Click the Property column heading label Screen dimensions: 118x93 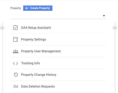coord(16,8)
